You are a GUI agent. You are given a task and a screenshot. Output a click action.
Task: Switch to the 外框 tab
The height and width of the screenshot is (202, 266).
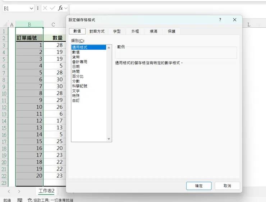pyautogui.click(x=135, y=31)
